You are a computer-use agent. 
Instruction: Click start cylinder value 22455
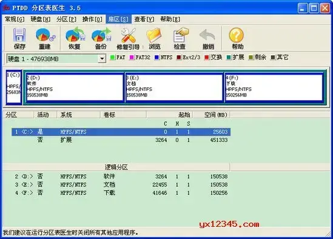(160, 184)
